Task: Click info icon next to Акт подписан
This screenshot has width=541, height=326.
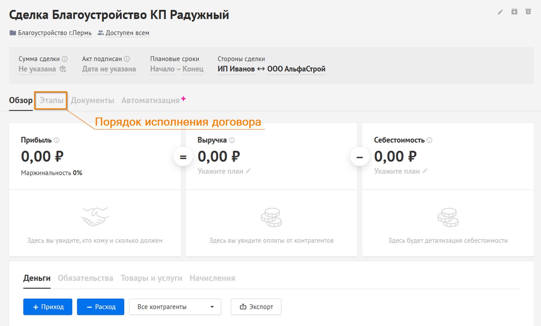Action: [x=127, y=59]
